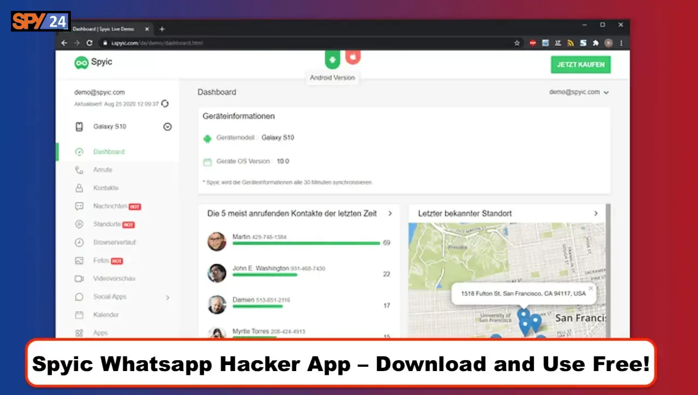Viewport: 698px width, 395px height.
Task: Click the calendar icon beside Geräte OS Version
Action: pos(207,162)
